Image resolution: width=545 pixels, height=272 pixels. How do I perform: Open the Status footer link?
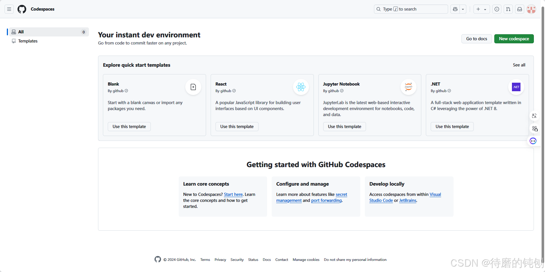(x=253, y=260)
